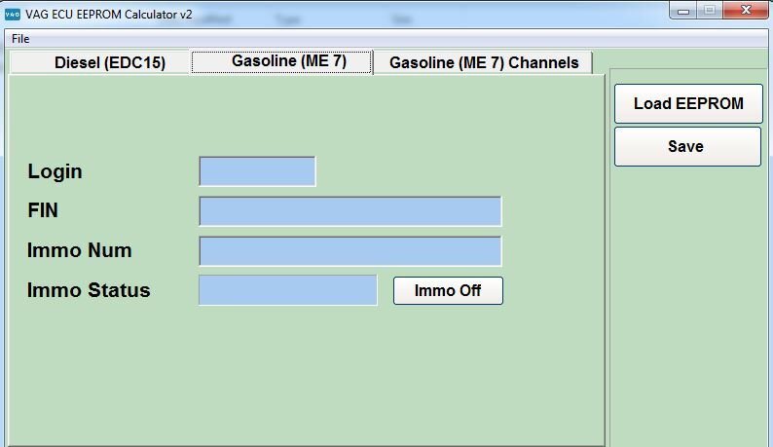Maximize the application window
773x447 pixels.
710,11
